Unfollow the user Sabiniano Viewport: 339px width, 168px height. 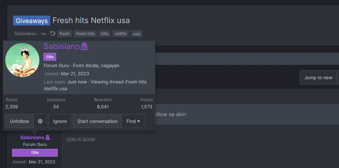(20, 121)
